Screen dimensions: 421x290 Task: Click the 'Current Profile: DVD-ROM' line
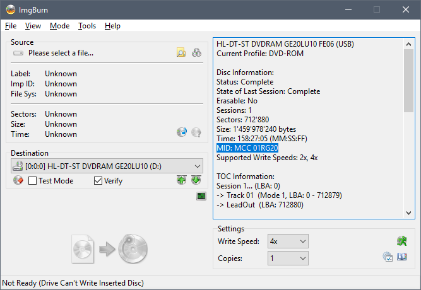(260, 54)
